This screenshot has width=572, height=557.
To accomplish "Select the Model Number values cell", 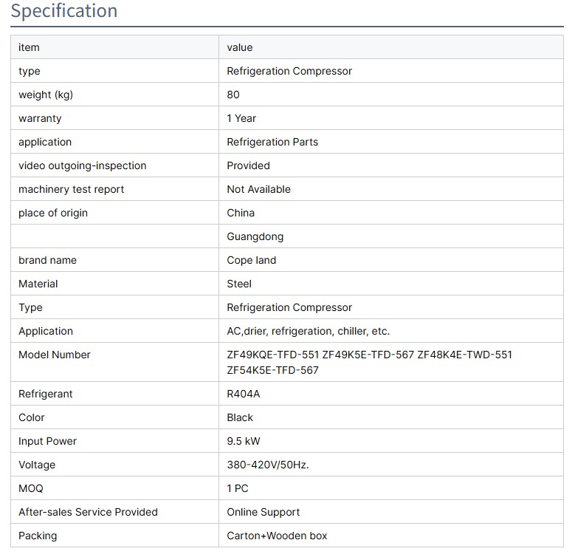I will pos(369,362).
